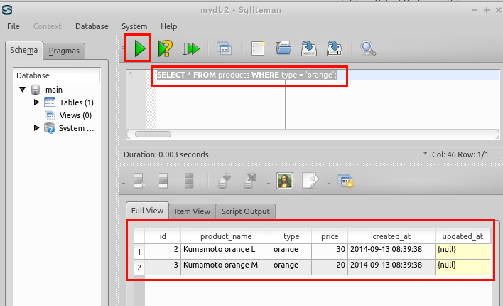503x306 pixels.
Task: Open the System menu
Action: point(134,26)
